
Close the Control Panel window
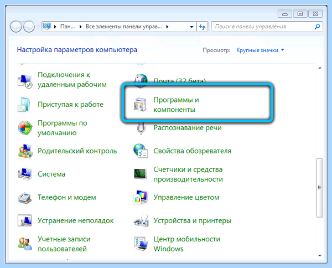(x=315, y=14)
